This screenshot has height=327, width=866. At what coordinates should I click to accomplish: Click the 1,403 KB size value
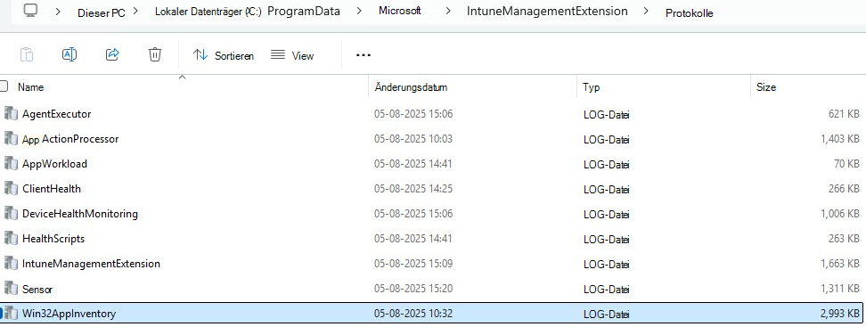click(x=839, y=139)
